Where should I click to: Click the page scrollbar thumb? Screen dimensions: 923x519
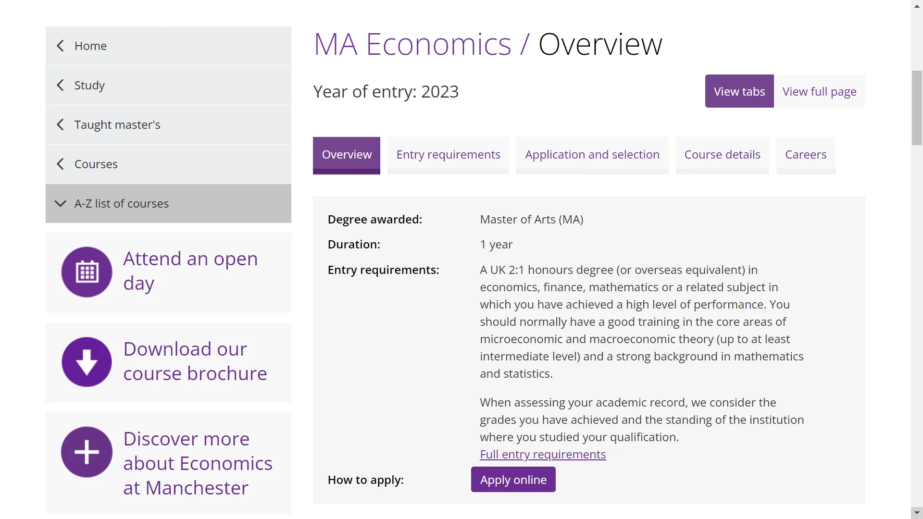tap(917, 108)
